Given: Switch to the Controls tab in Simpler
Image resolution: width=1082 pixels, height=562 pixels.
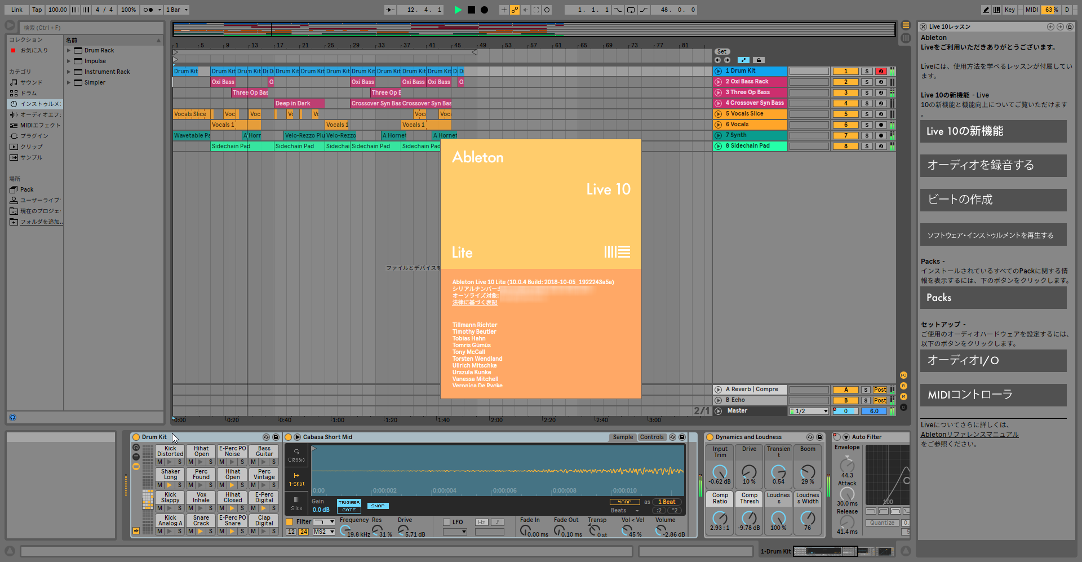Looking at the screenshot, I should click(651, 437).
